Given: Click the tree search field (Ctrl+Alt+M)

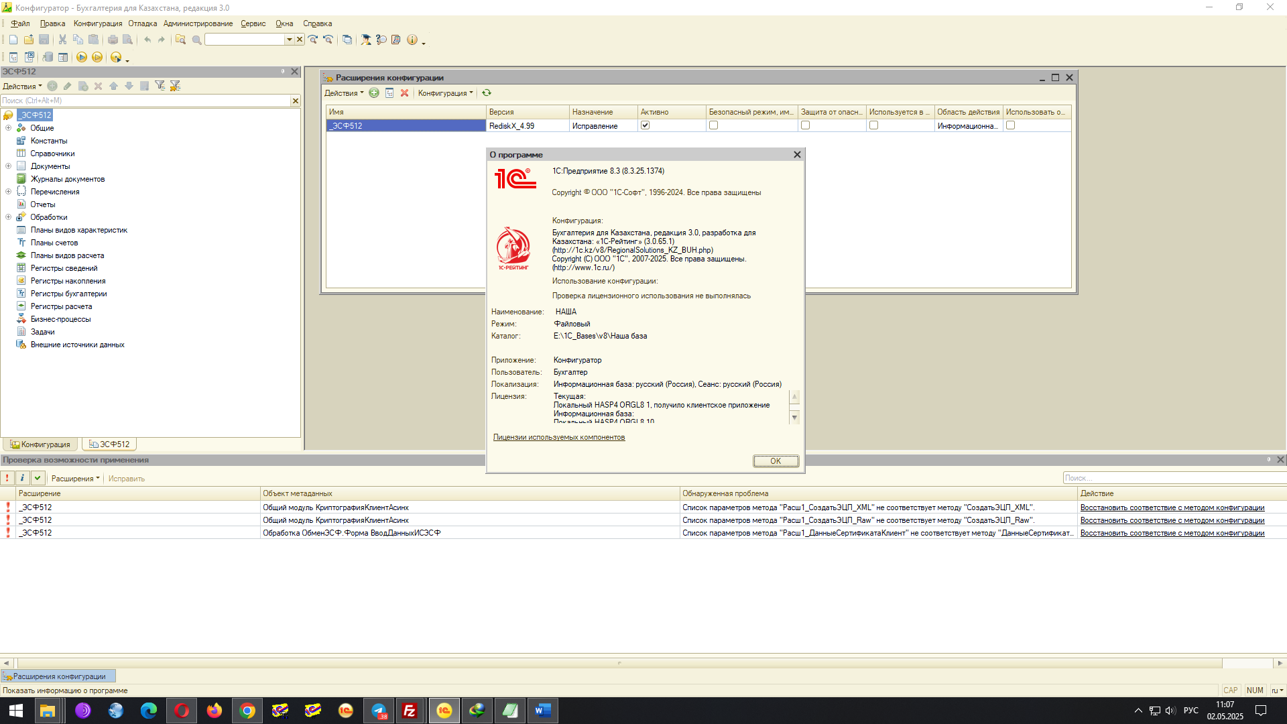Looking at the screenshot, I should [145, 101].
